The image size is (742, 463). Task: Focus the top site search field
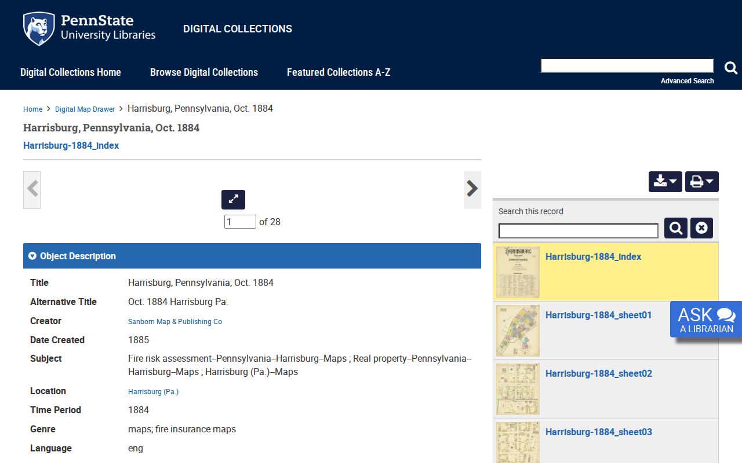pyautogui.click(x=627, y=66)
